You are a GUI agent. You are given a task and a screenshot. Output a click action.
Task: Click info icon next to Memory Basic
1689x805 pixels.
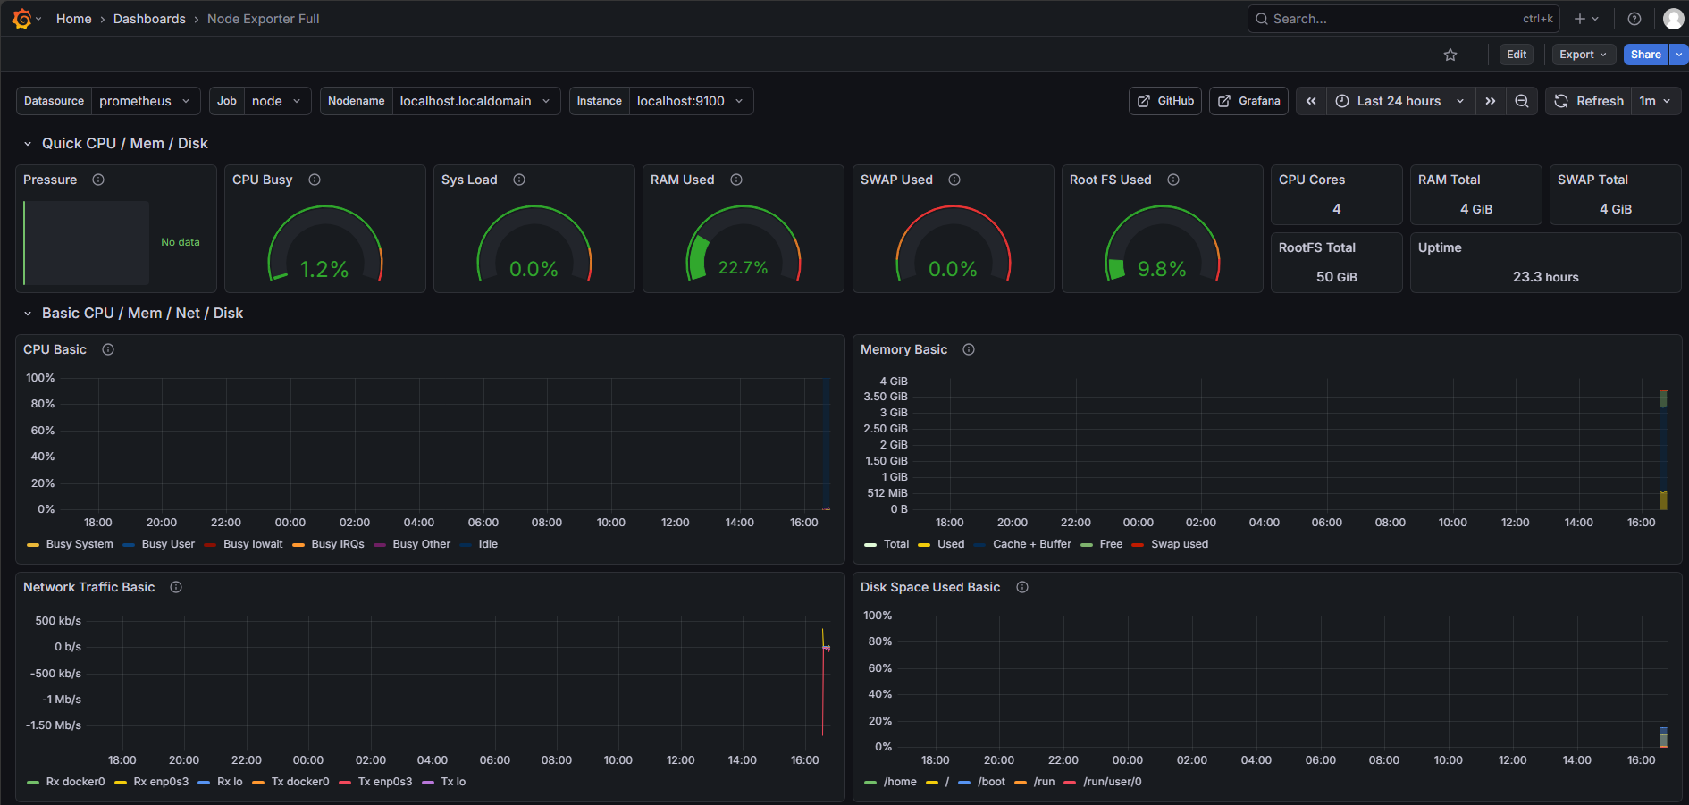tap(969, 349)
